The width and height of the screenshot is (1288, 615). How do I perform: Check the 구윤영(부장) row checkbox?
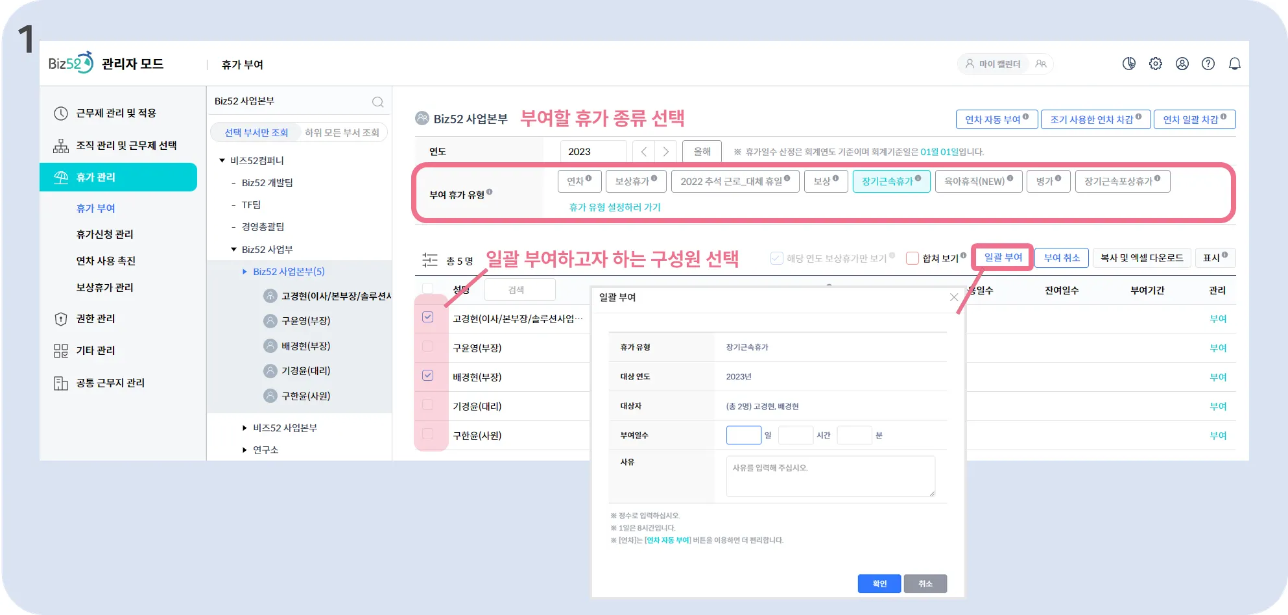(x=428, y=346)
